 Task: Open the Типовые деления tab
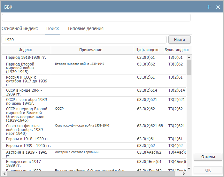pos(85,28)
